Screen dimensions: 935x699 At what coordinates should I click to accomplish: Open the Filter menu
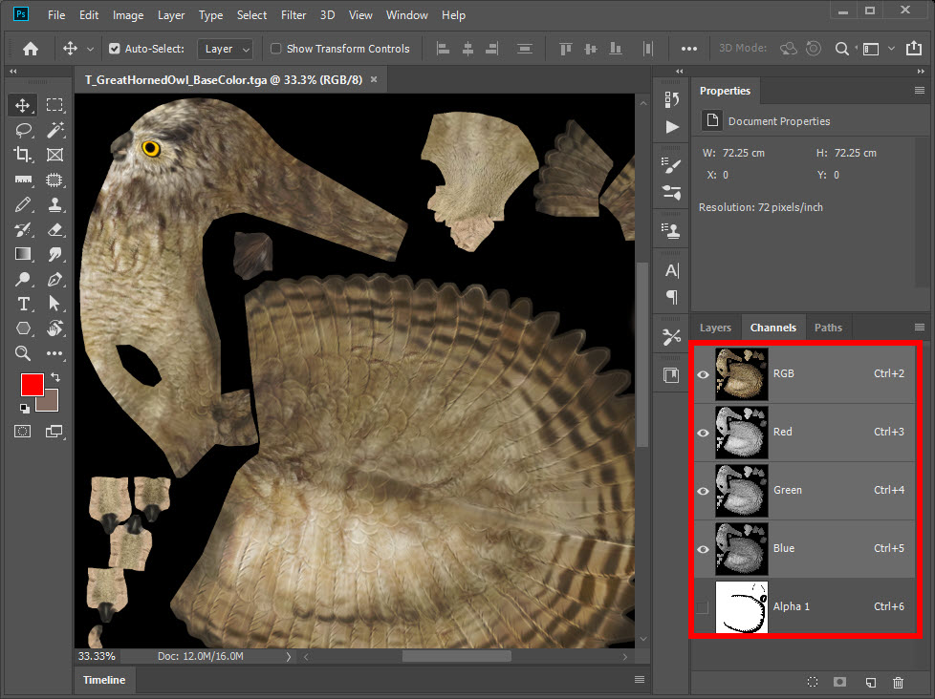coord(294,15)
